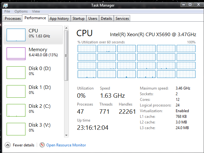Open Resource Monitor link

66,145
